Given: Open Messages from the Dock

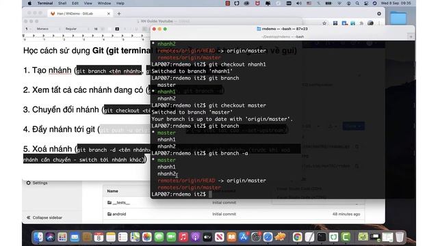Looking at the screenshot, I should pyautogui.click(x=159, y=237).
